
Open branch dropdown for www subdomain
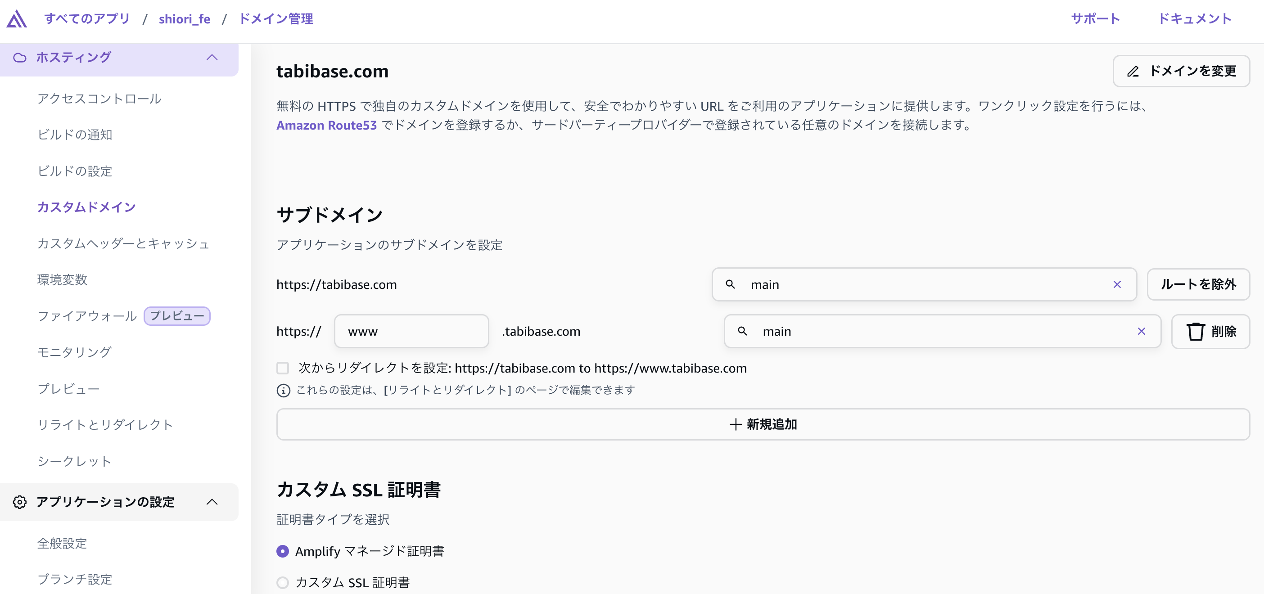tap(932, 332)
